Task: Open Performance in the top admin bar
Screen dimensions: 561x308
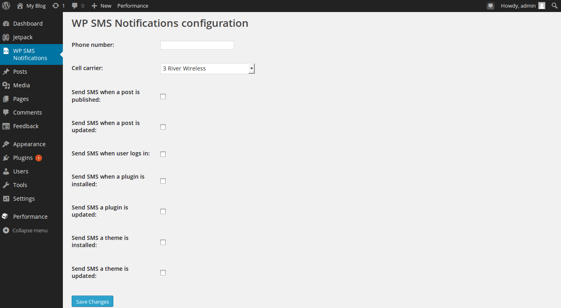Action: coord(133,6)
